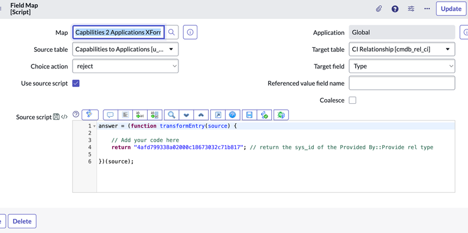Click into the Map reference field
The image size is (468, 233).
(118, 32)
